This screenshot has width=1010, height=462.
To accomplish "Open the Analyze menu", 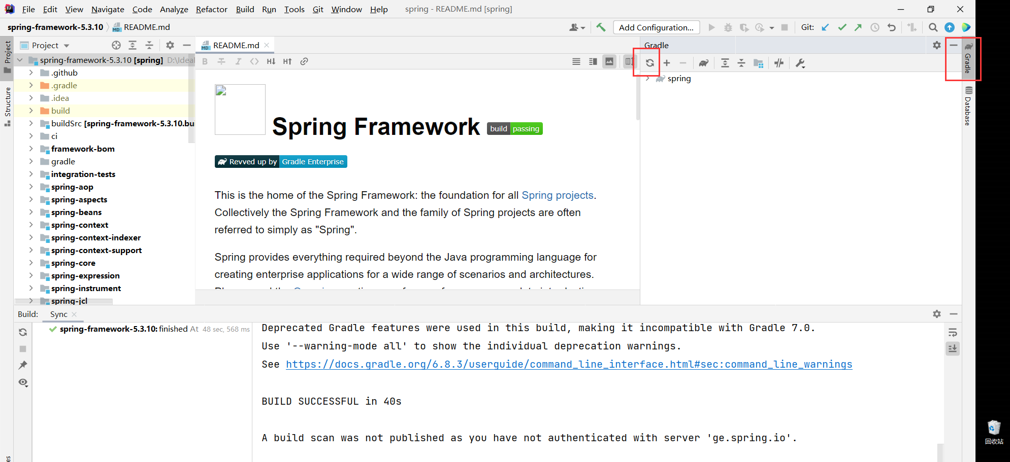I will [x=174, y=9].
